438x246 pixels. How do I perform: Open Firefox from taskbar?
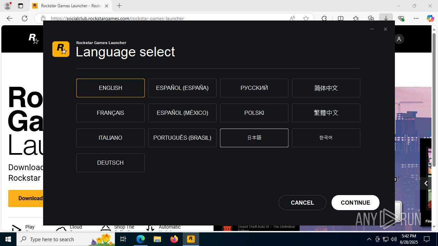pos(174,239)
